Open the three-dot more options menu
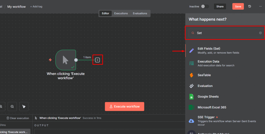Viewport: 265px width, 134px height. (260, 6)
